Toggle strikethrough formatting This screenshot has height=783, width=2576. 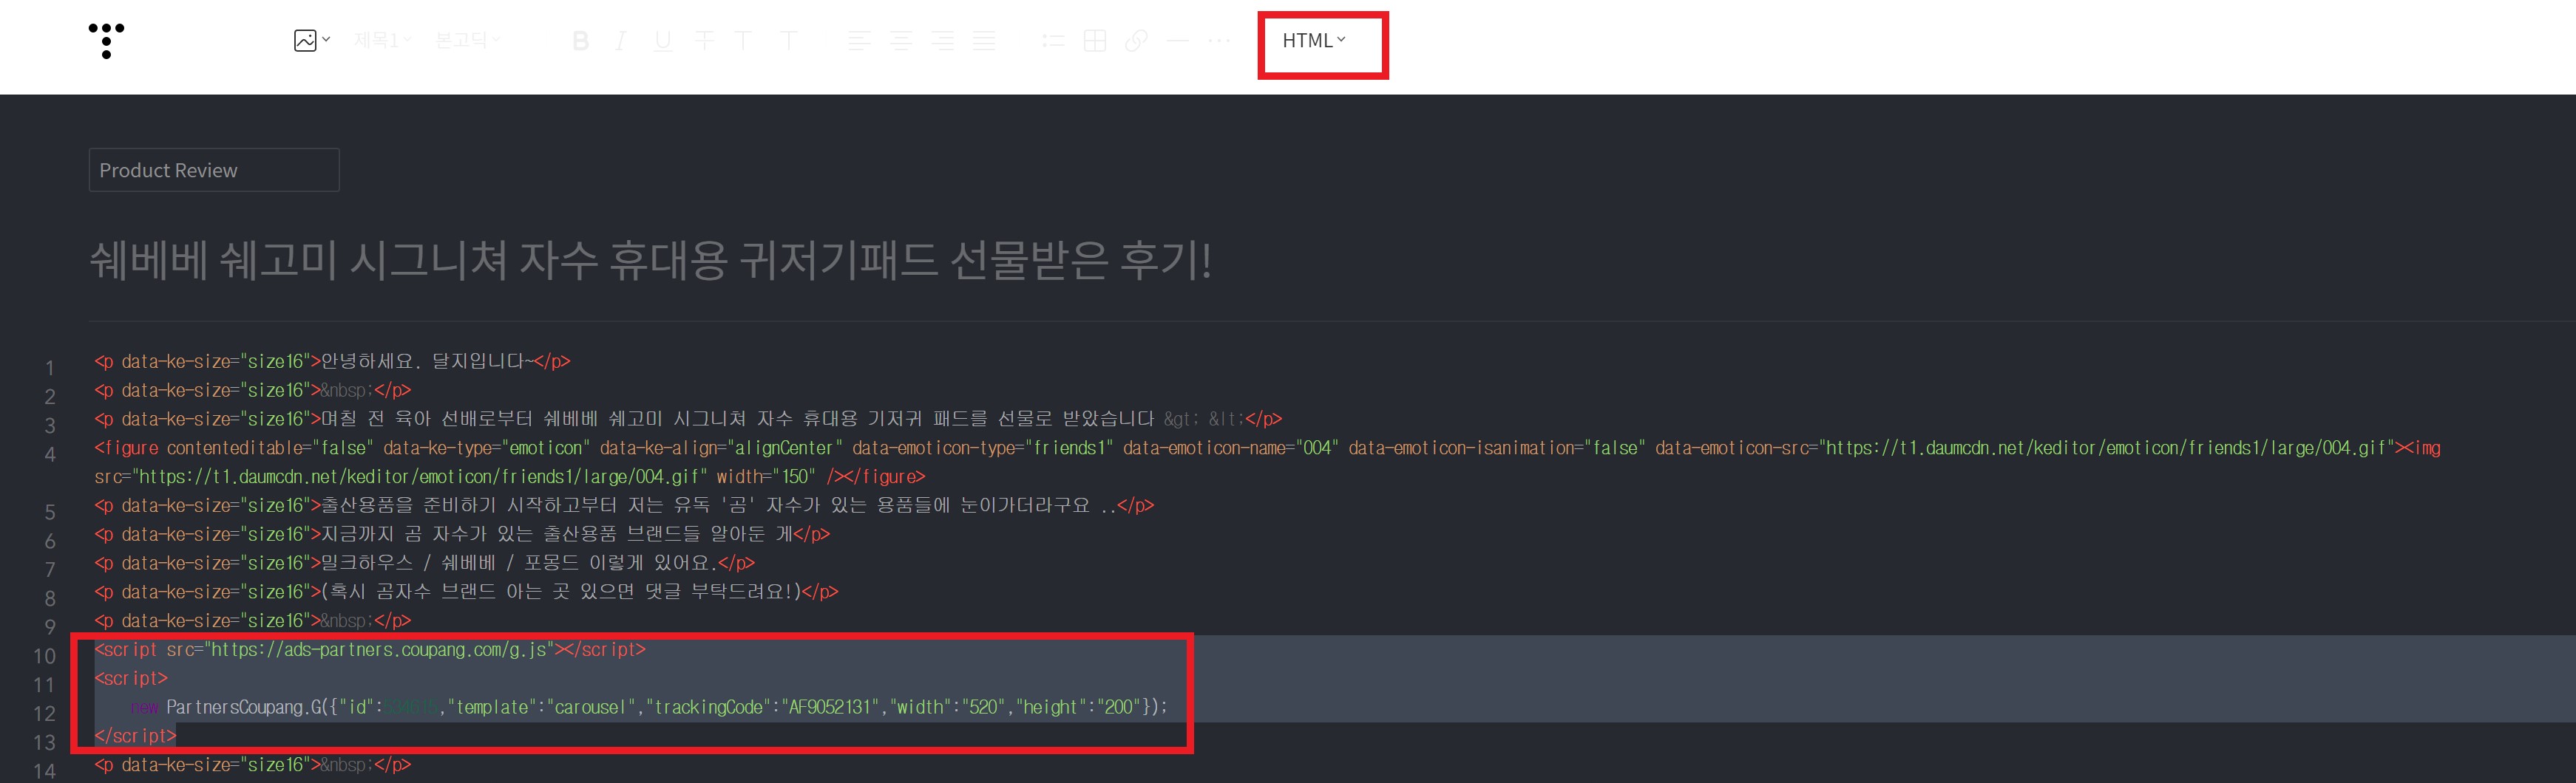coord(704,41)
